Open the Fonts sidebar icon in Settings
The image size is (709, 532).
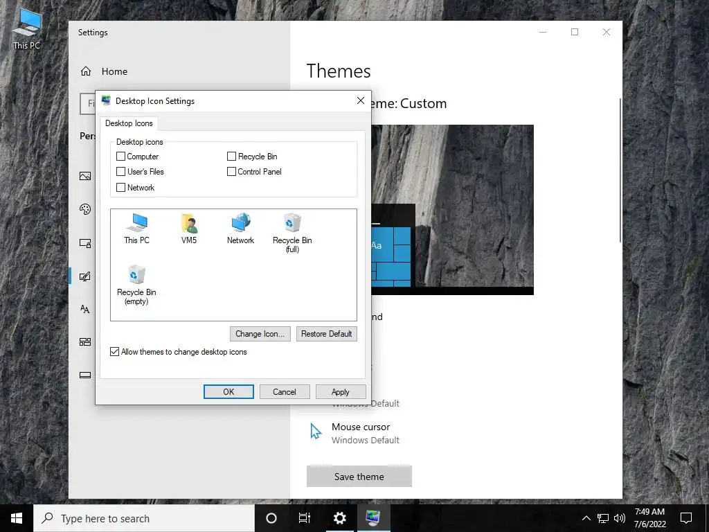(x=85, y=309)
